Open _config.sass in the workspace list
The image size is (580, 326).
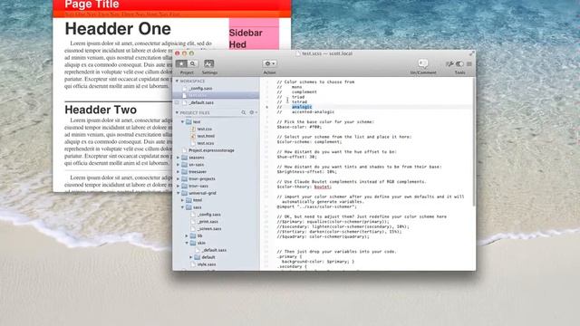(200, 89)
